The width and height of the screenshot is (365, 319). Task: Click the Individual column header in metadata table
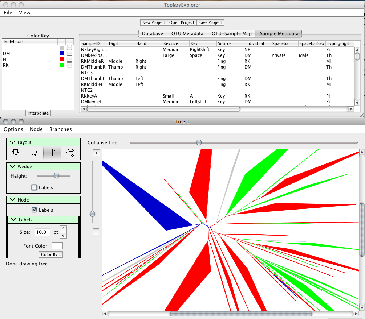coord(257,43)
